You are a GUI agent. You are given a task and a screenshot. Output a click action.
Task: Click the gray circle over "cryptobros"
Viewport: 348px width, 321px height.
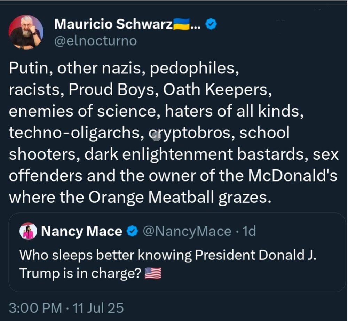coord(156,136)
